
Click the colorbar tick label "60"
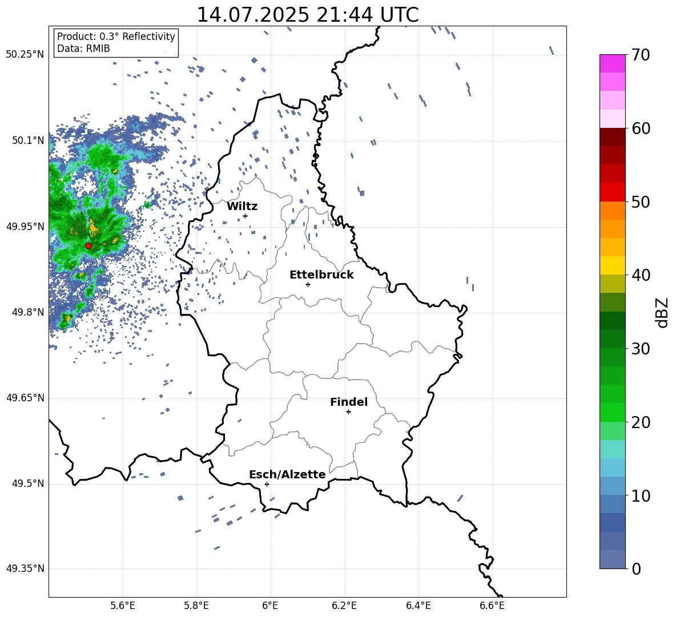(641, 128)
